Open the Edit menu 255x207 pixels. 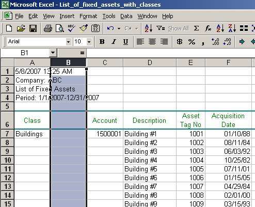tap(33, 16)
